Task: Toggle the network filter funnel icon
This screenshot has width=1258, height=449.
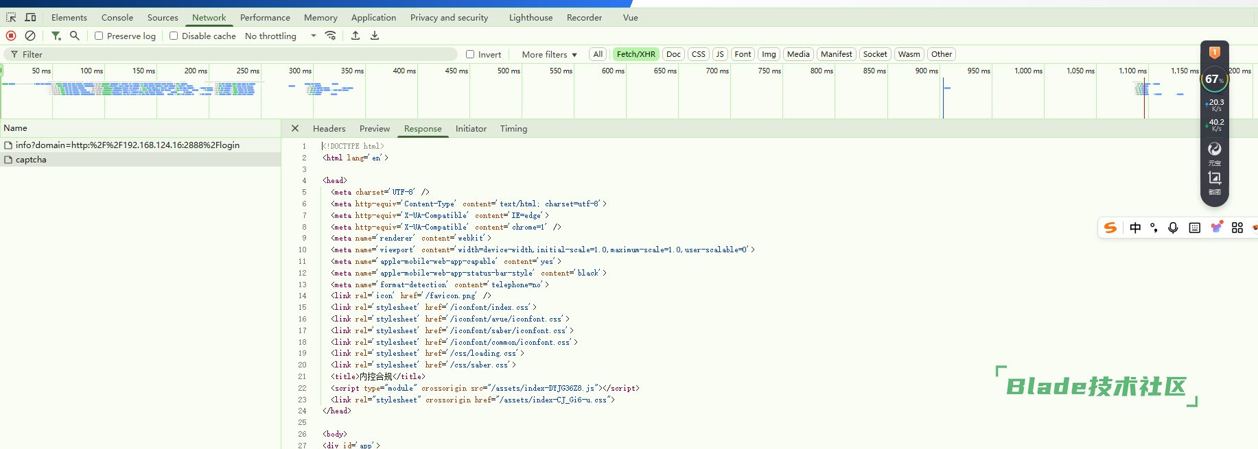Action: [x=56, y=36]
